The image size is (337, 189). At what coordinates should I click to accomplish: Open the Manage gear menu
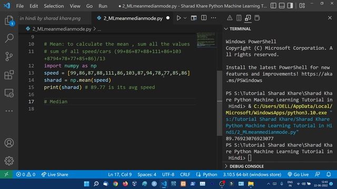(x=9, y=161)
